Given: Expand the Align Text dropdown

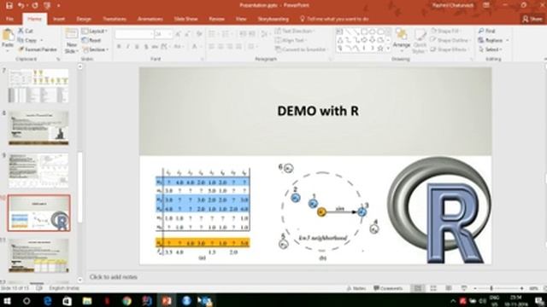Looking at the screenshot, I should 291,40.
